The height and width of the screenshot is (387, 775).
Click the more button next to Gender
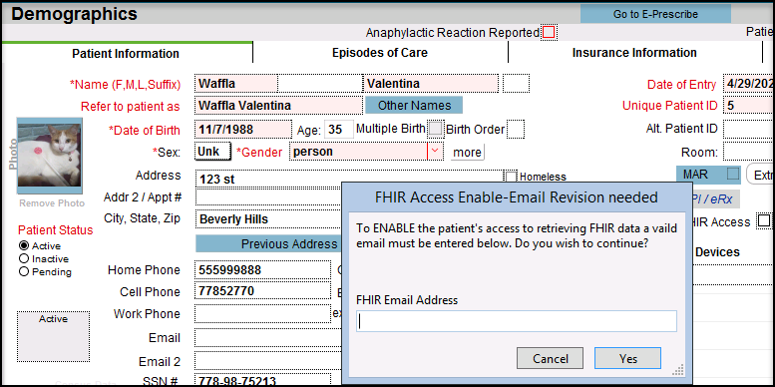coord(468,153)
